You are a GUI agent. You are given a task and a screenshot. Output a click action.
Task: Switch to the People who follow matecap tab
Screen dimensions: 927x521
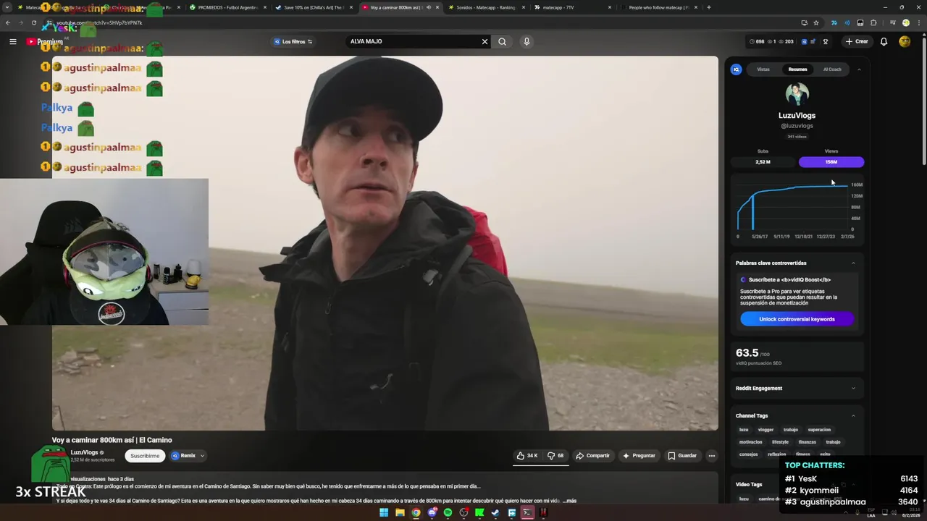pos(658,7)
